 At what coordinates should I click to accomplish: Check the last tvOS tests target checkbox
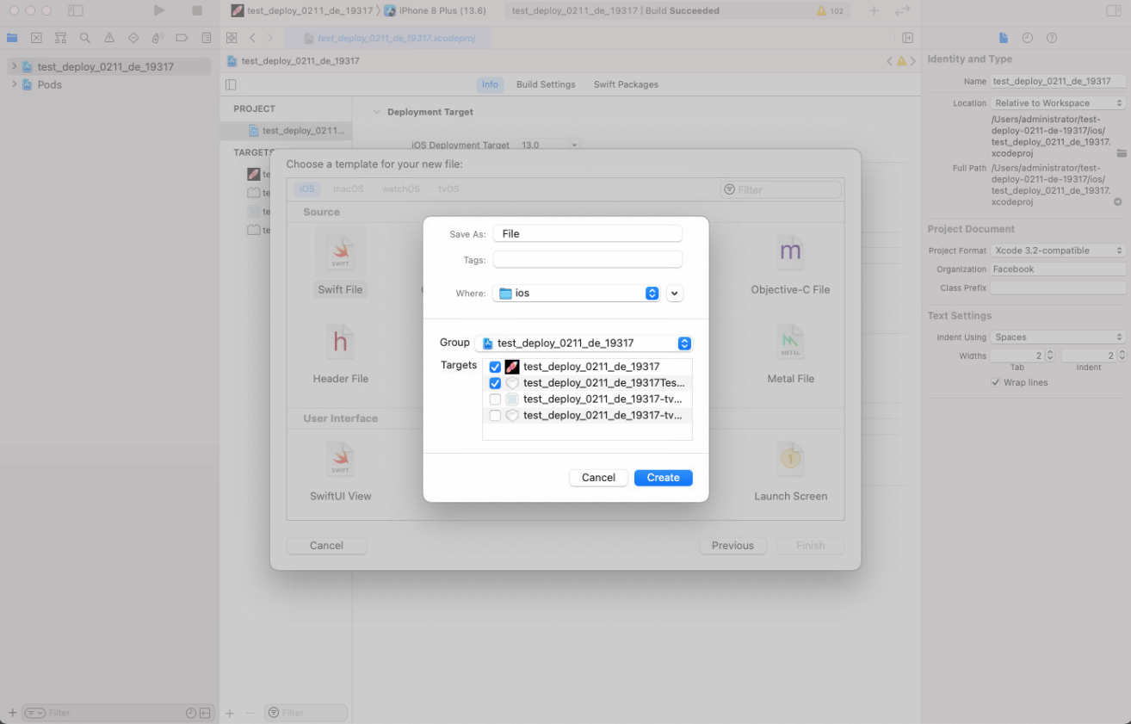[x=495, y=416]
